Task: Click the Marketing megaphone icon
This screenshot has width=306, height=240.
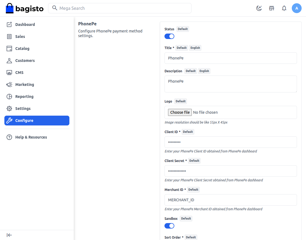Action: [x=9, y=85]
